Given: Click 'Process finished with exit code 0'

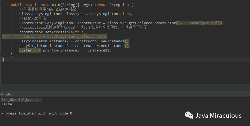Looking at the screenshot, I should coord(37,113).
